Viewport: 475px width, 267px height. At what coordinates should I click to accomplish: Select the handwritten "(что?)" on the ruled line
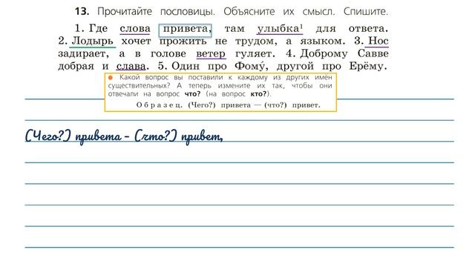[155, 136]
